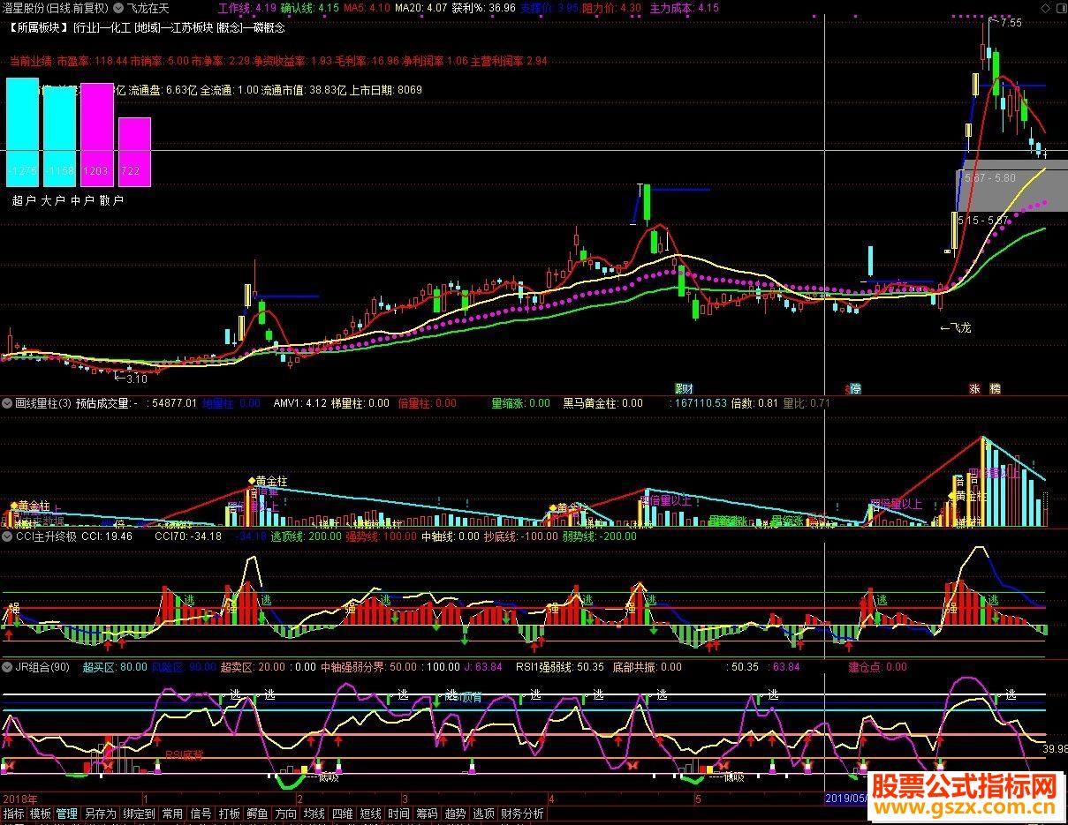Click the 获利%: 36.96 readout
The width and height of the screenshot is (1068, 825).
click(x=483, y=8)
